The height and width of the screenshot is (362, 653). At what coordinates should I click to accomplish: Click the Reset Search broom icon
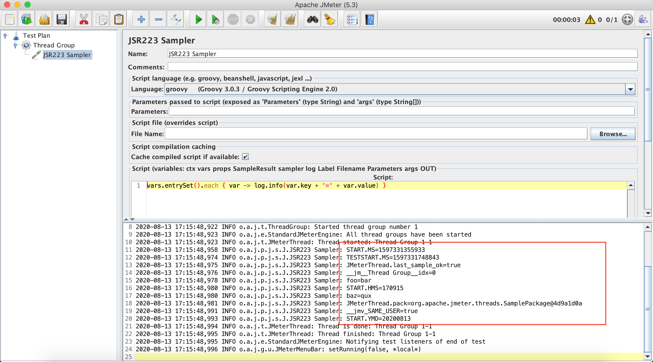[330, 19]
